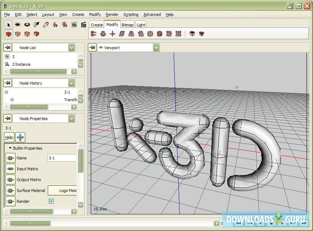The image size is (313, 231).
Task: Click connector icon beside Render property
Action: (x=10, y=201)
